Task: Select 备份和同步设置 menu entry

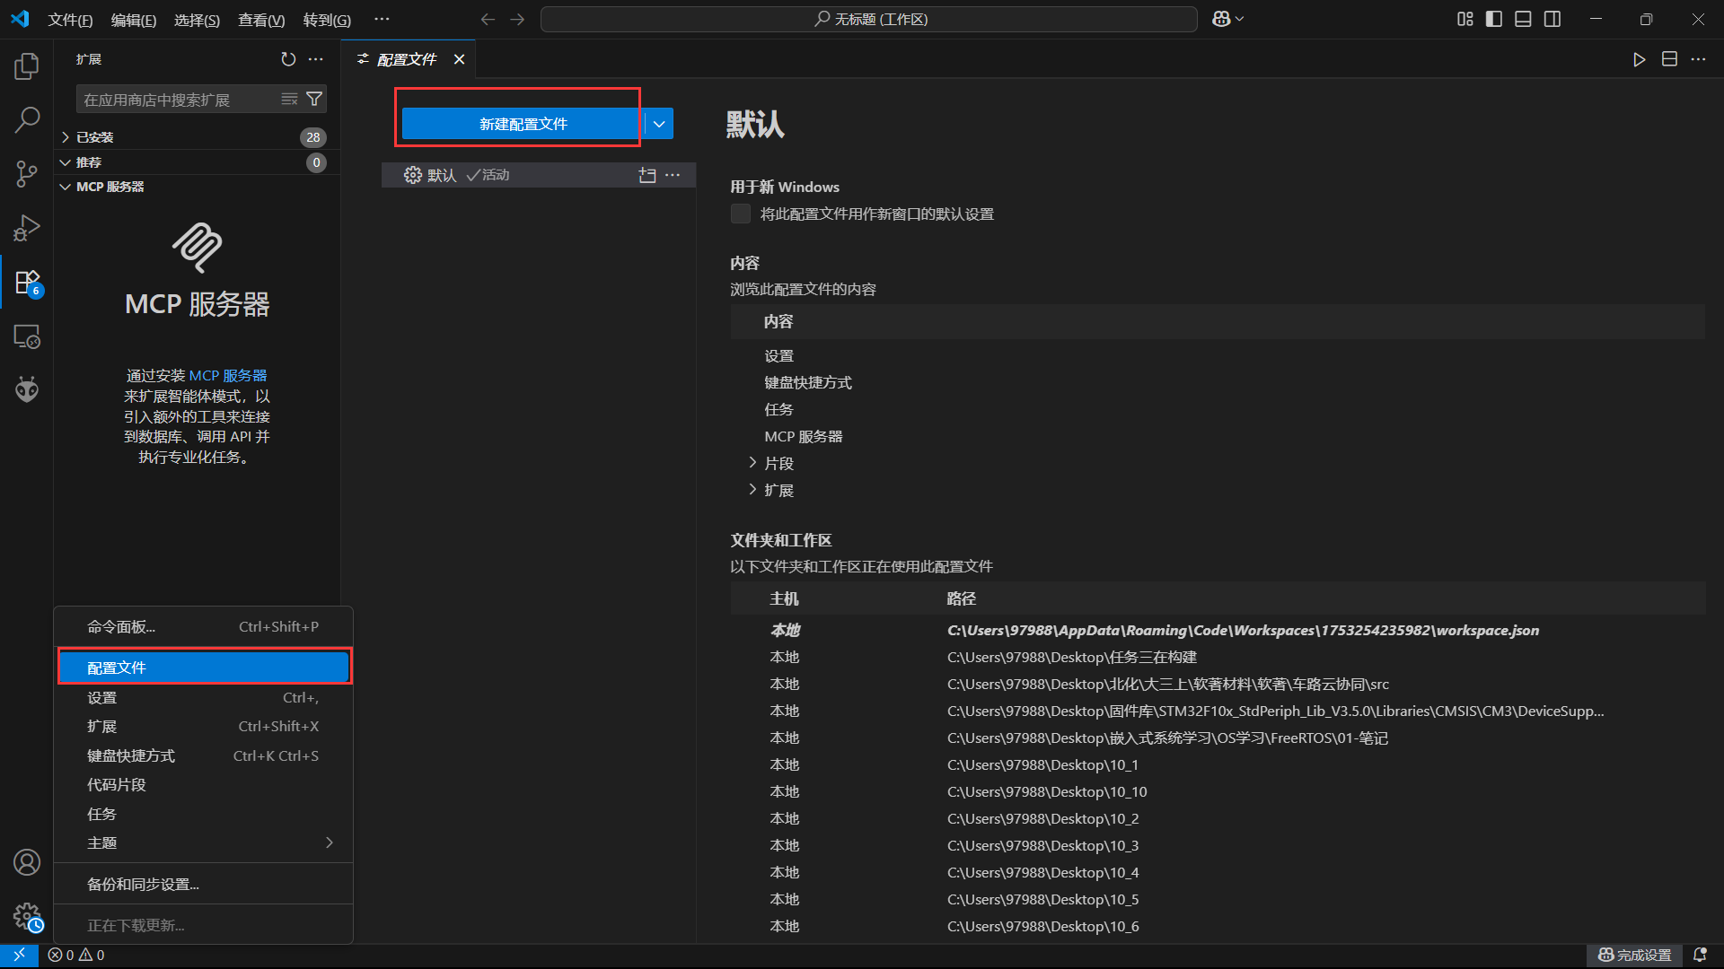Action: [204, 885]
